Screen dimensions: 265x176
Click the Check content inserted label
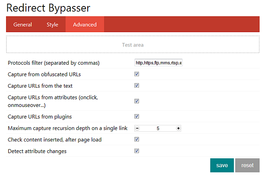[55, 140]
